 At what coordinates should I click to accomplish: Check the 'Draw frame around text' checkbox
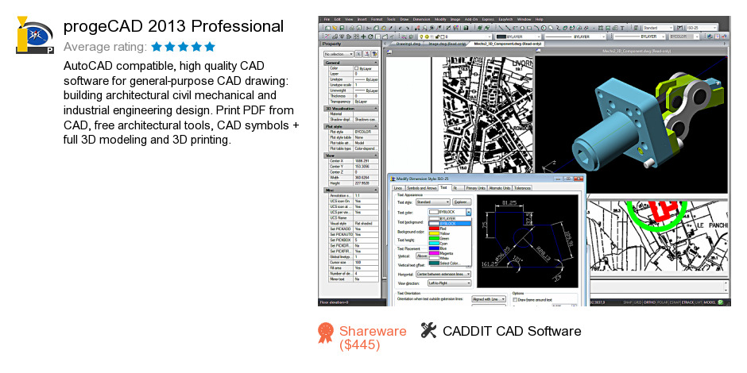tap(514, 300)
